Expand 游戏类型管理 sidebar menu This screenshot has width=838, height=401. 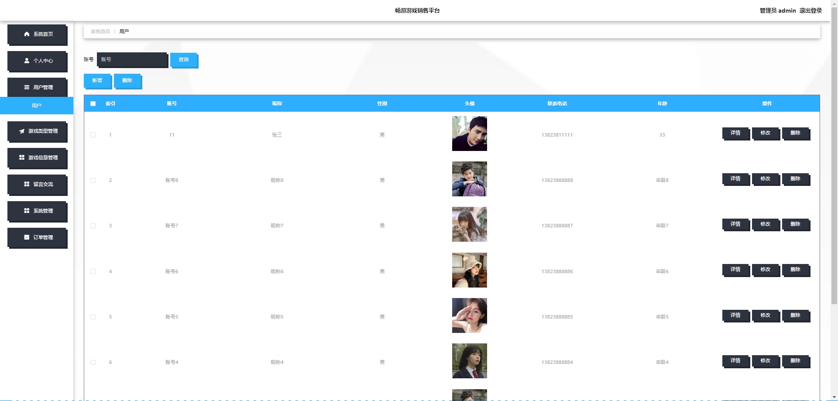click(38, 131)
